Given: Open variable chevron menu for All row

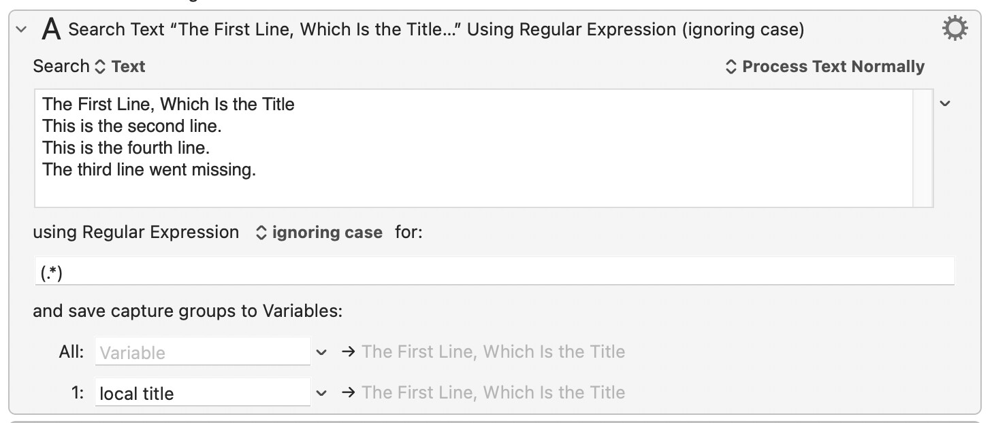Looking at the screenshot, I should (322, 352).
